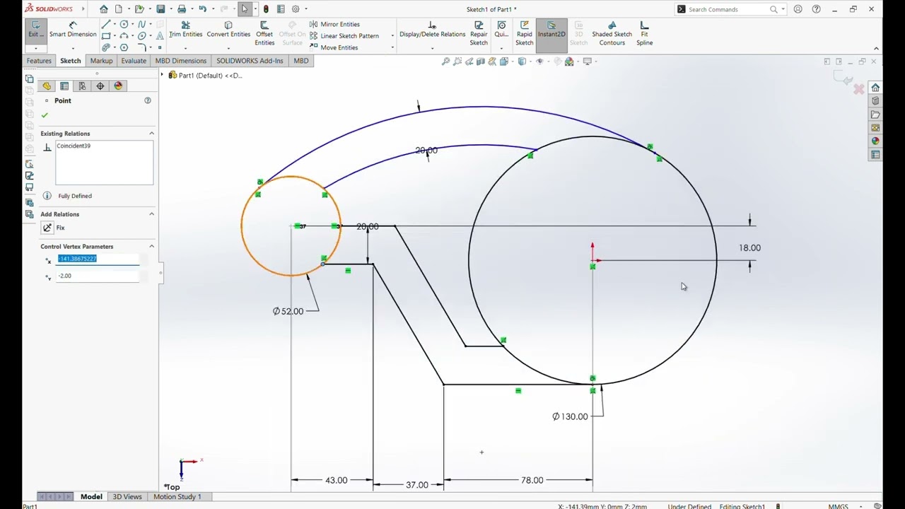Expand the Part1 feature tree node
Image resolution: width=905 pixels, height=509 pixels.
coord(162,75)
